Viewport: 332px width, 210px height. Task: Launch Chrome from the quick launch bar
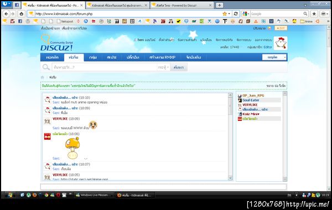pos(46,195)
